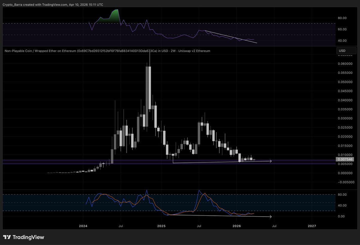360x245 pixels.
Task: Click the 0.060000 price axis label
Action: pyautogui.click(x=345, y=64)
